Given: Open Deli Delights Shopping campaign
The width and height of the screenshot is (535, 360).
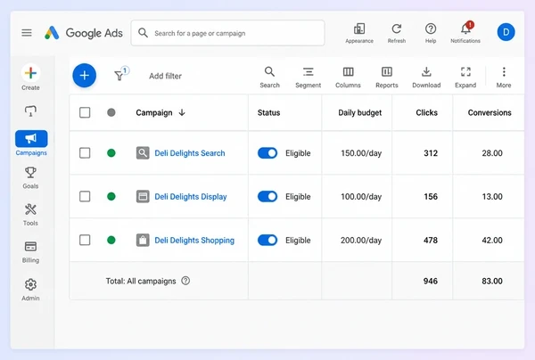Looking at the screenshot, I should (194, 241).
